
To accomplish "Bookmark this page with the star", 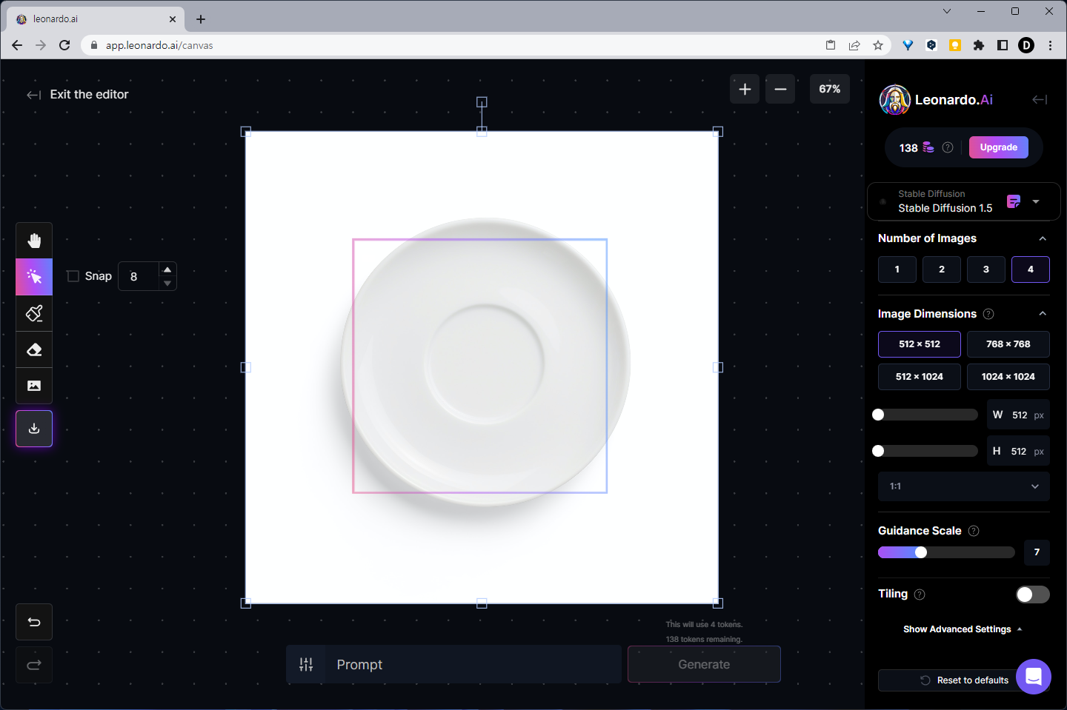I will coord(878,45).
